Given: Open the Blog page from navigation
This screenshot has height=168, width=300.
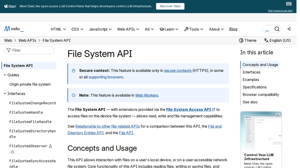Looking at the screenshot, I should pyautogui.click(x=233, y=29).
